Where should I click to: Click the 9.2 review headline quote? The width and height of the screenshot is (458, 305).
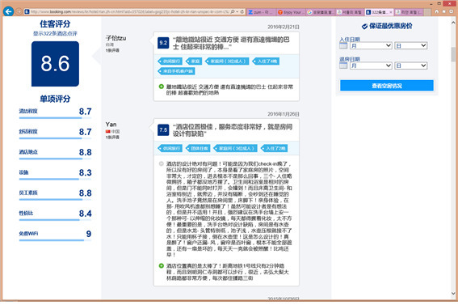(231, 43)
